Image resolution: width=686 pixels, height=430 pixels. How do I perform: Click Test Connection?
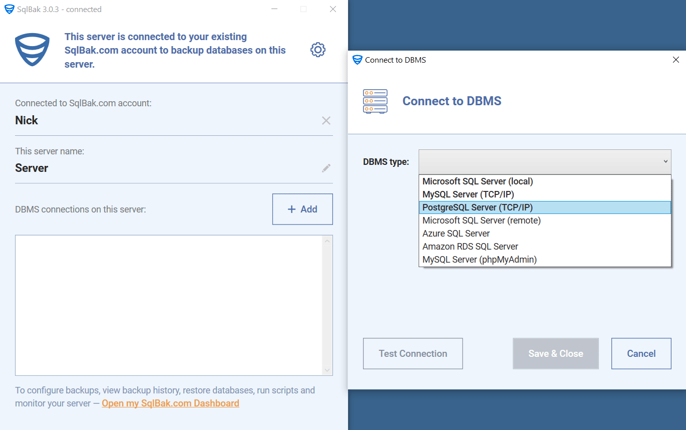pyautogui.click(x=413, y=353)
